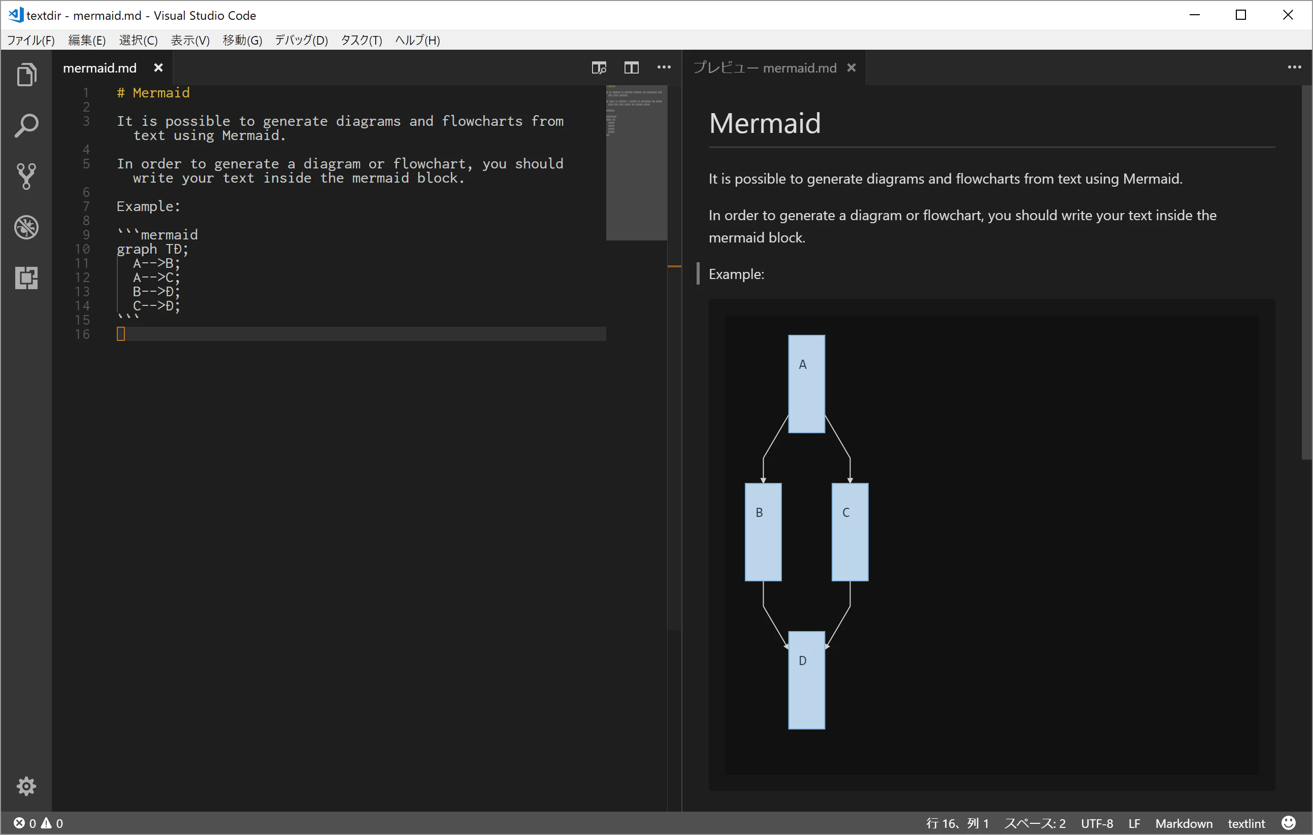
Task: Click line number 16 in the gutter
Action: pos(82,334)
